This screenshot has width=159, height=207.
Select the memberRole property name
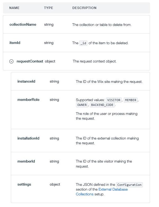coord(28,100)
